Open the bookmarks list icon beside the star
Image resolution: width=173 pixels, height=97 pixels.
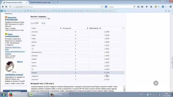pyautogui.click(x=142, y=7)
